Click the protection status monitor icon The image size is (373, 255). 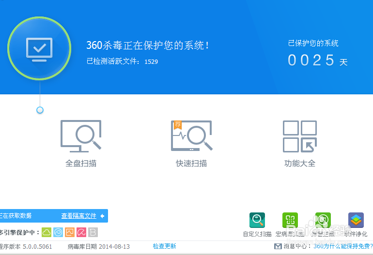pyautogui.click(x=39, y=49)
